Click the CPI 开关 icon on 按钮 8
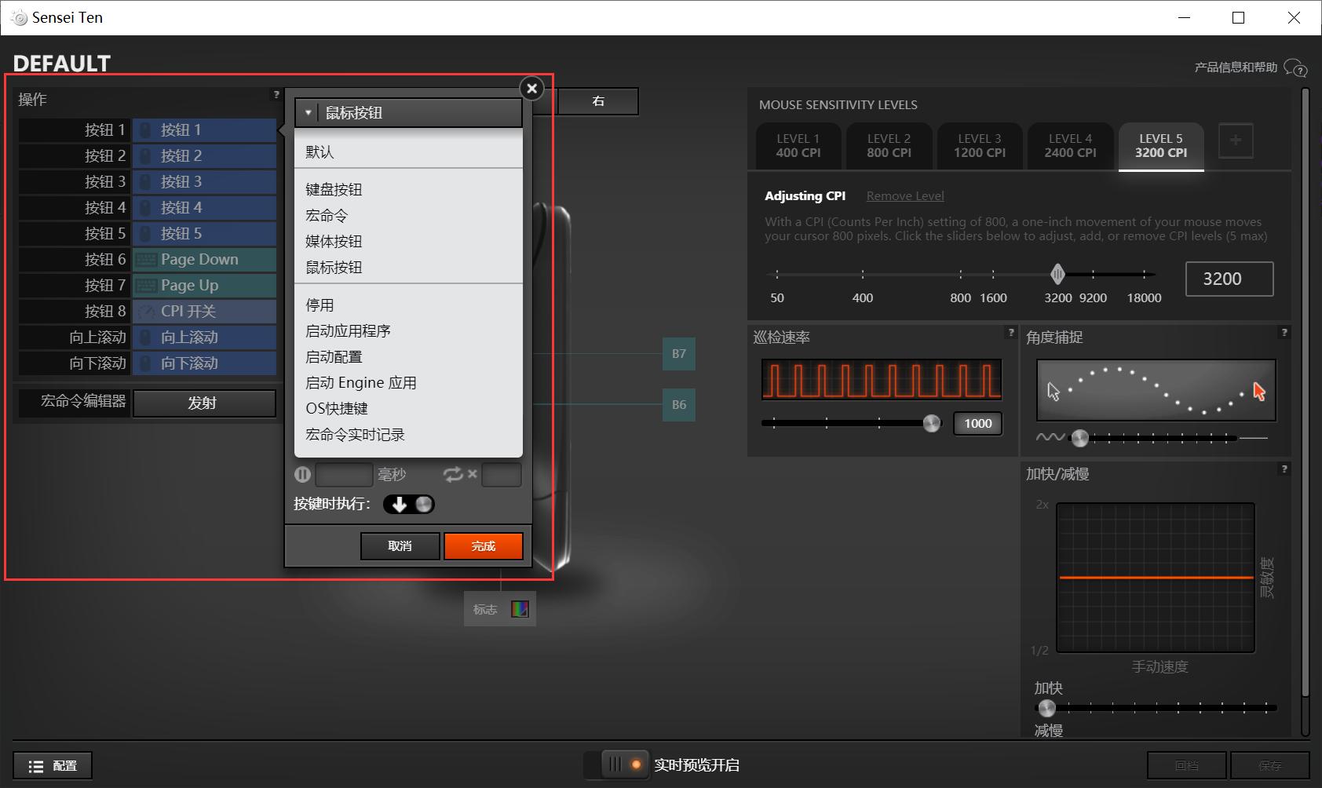 pos(145,311)
